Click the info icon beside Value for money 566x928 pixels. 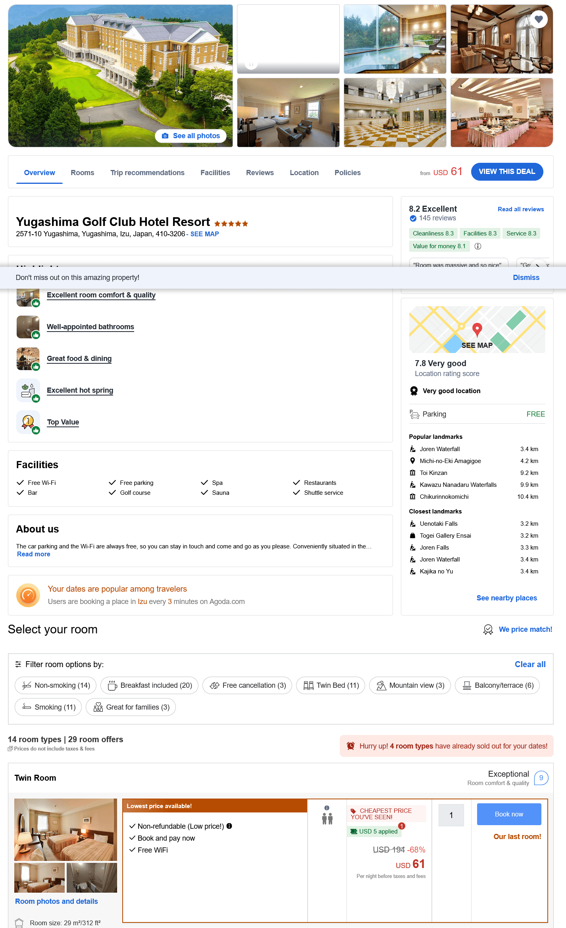tap(478, 246)
